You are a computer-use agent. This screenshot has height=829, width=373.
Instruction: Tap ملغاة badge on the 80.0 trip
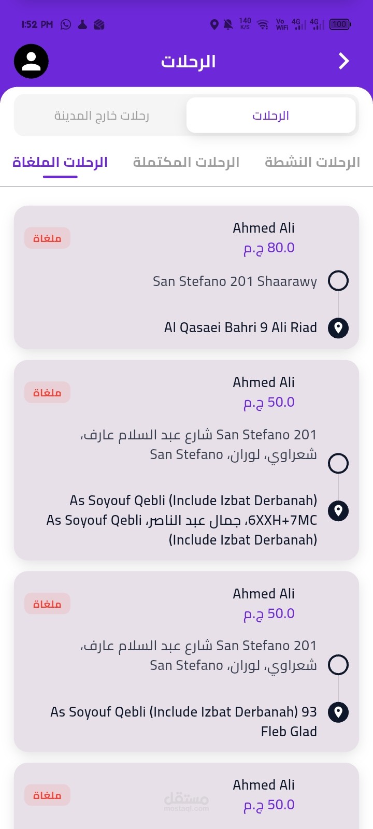[x=47, y=238]
